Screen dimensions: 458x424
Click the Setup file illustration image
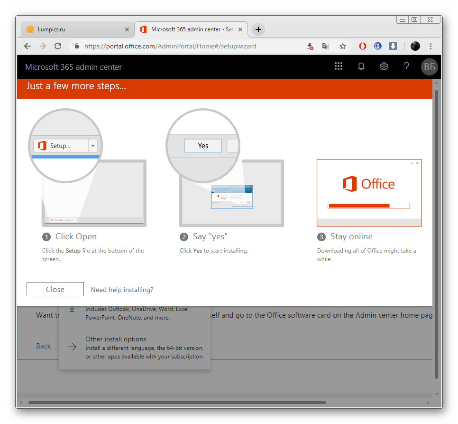[x=88, y=168]
